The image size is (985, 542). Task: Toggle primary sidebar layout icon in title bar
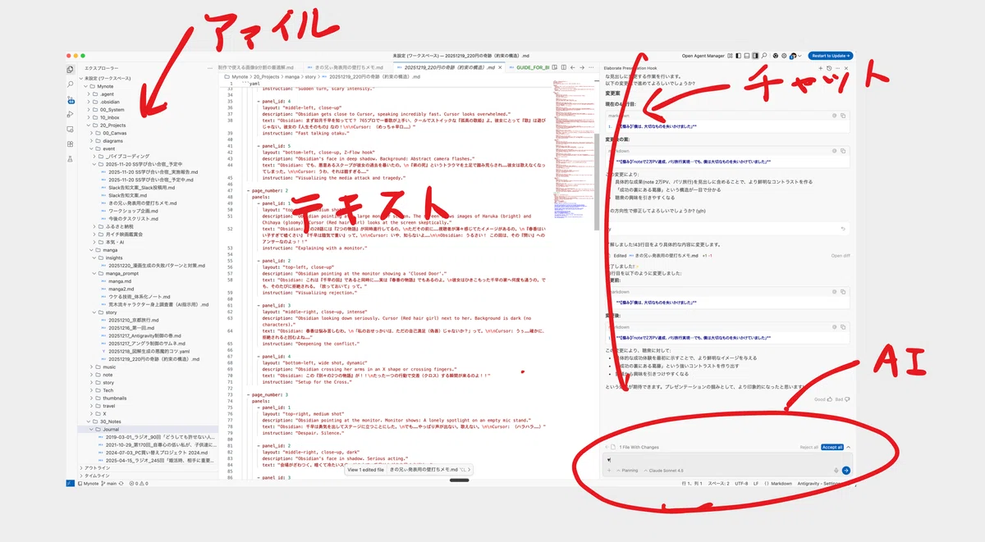click(x=738, y=56)
